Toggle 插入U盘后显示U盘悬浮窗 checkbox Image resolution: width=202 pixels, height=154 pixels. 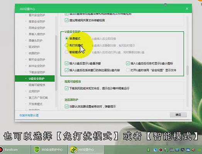point(66,63)
